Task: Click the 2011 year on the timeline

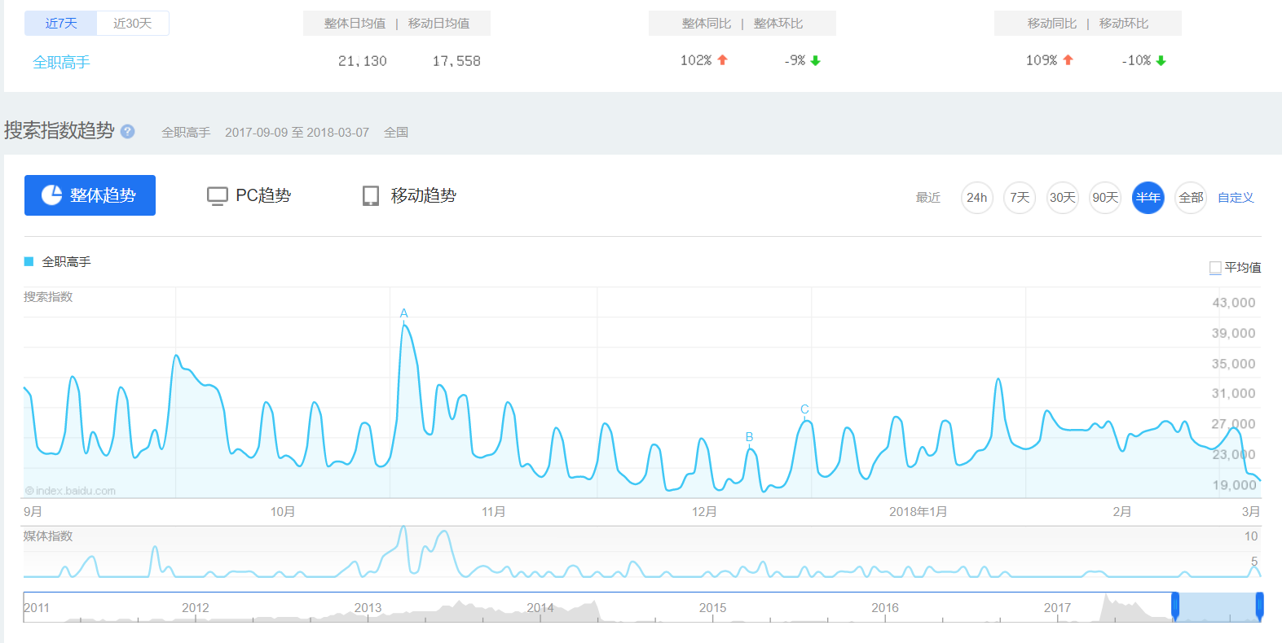Action: tap(37, 608)
